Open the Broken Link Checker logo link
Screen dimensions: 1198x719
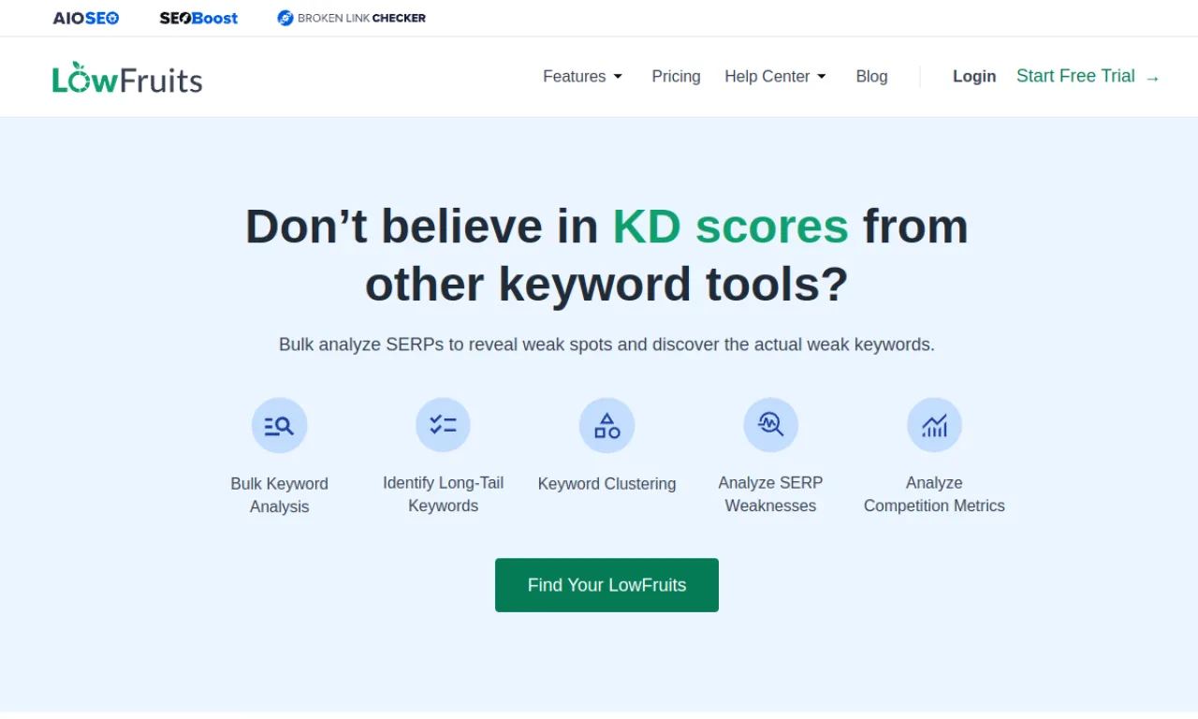coord(351,18)
